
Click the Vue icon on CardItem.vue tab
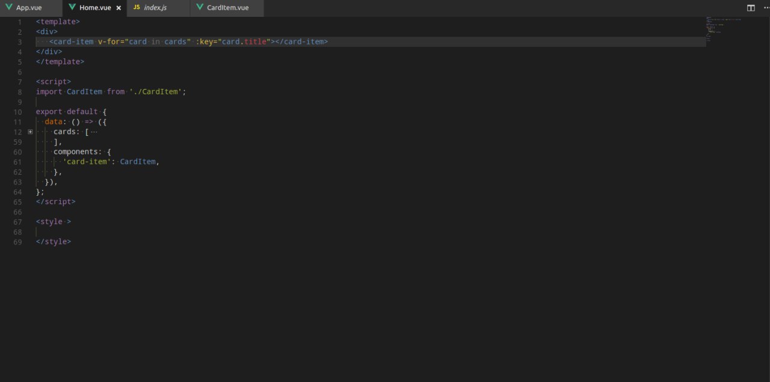(200, 8)
